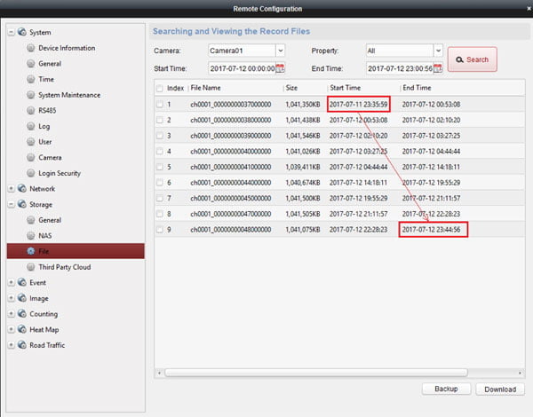
Task: Click the Device Information gear icon
Action: 31,48
